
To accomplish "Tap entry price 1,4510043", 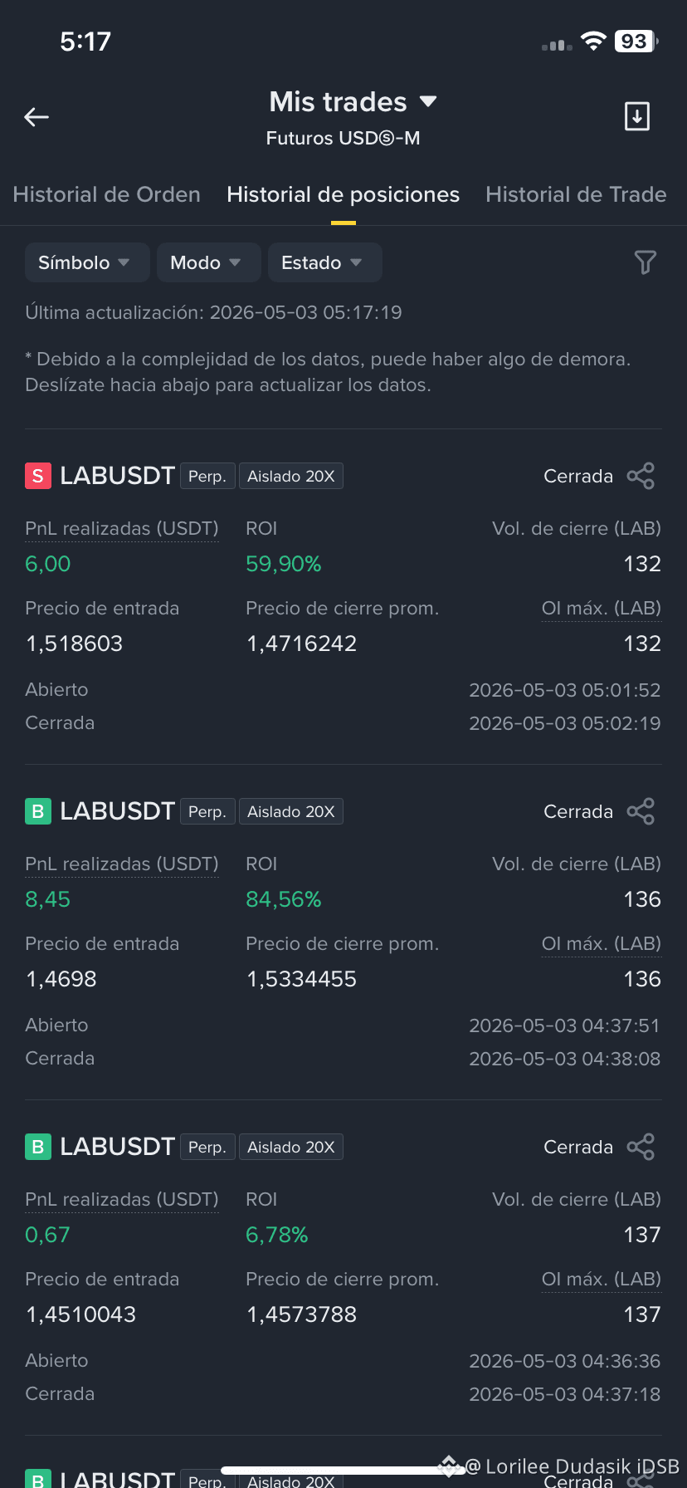I will (80, 1314).
